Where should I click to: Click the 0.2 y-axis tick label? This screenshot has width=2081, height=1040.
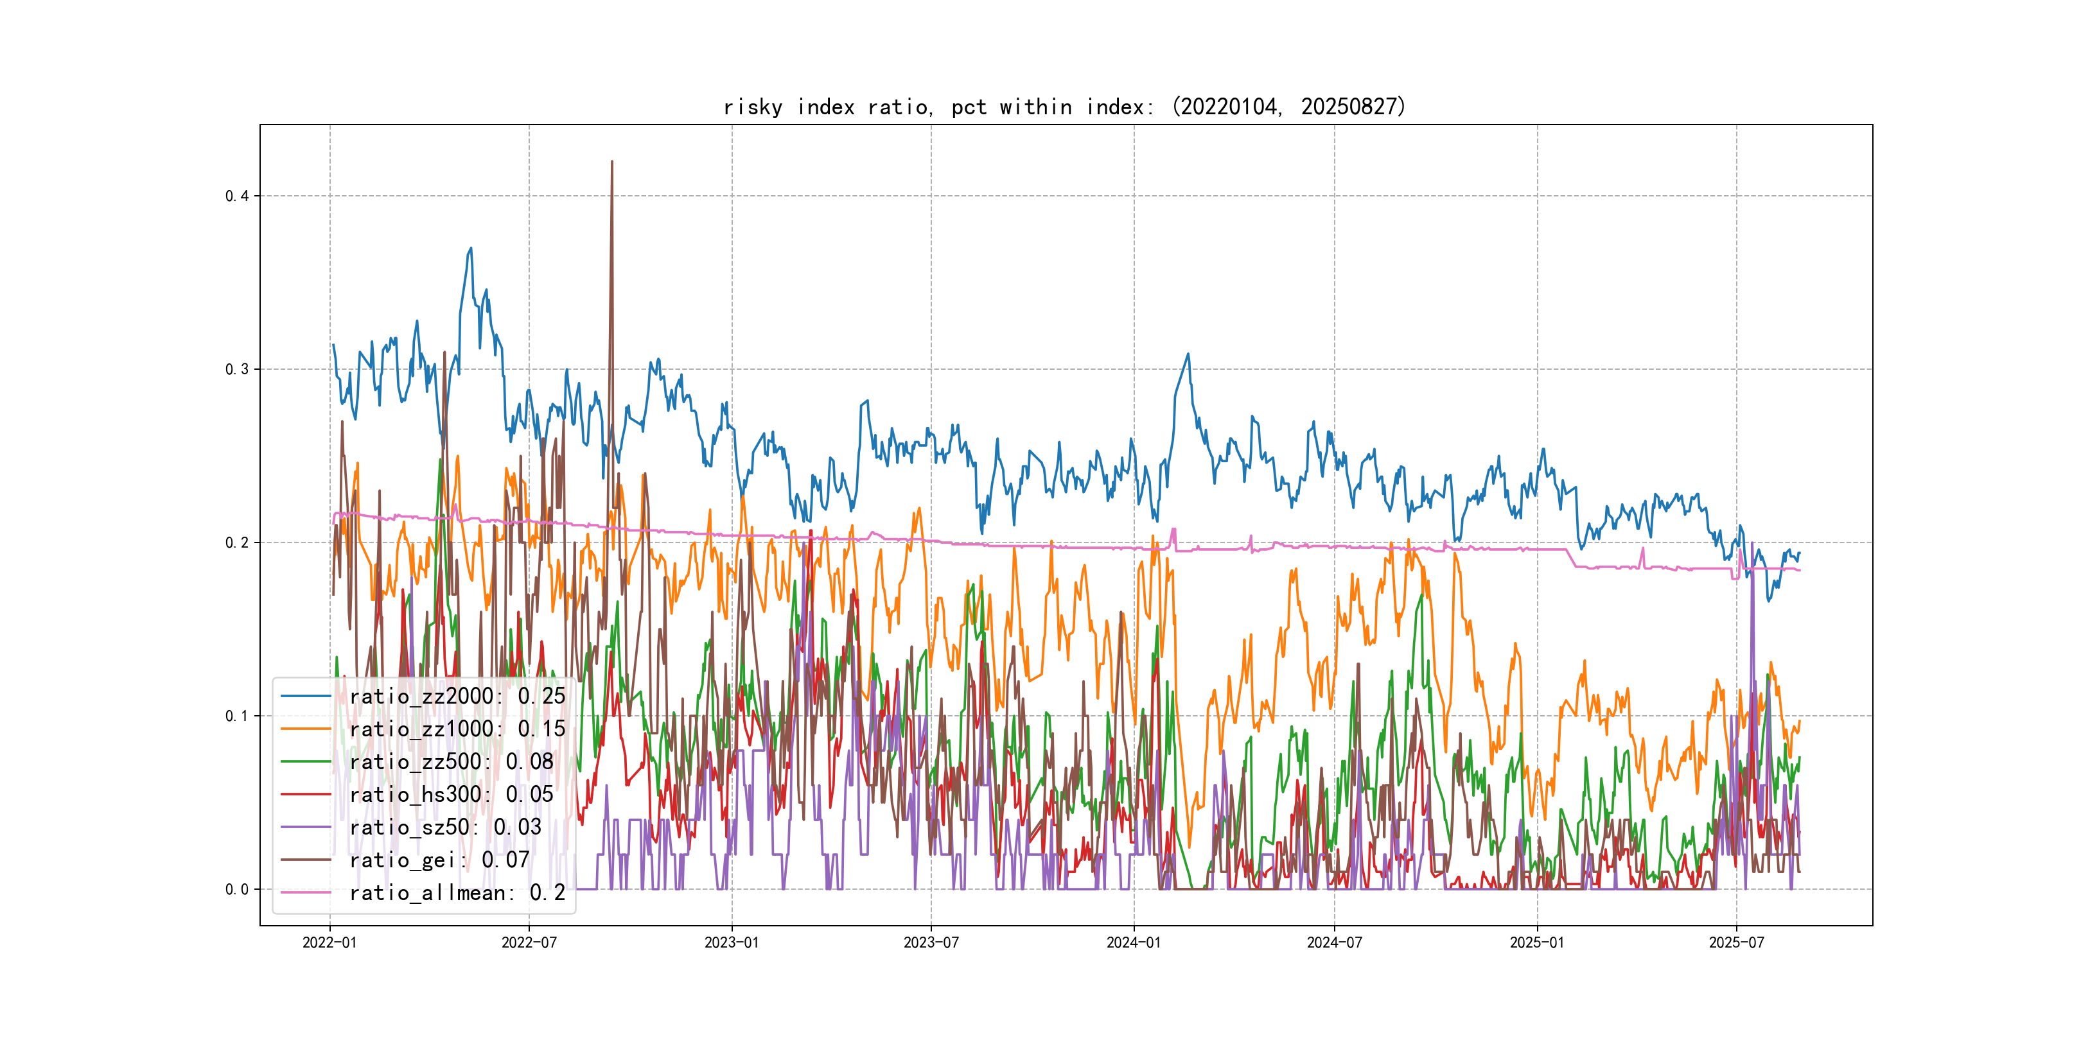237,542
